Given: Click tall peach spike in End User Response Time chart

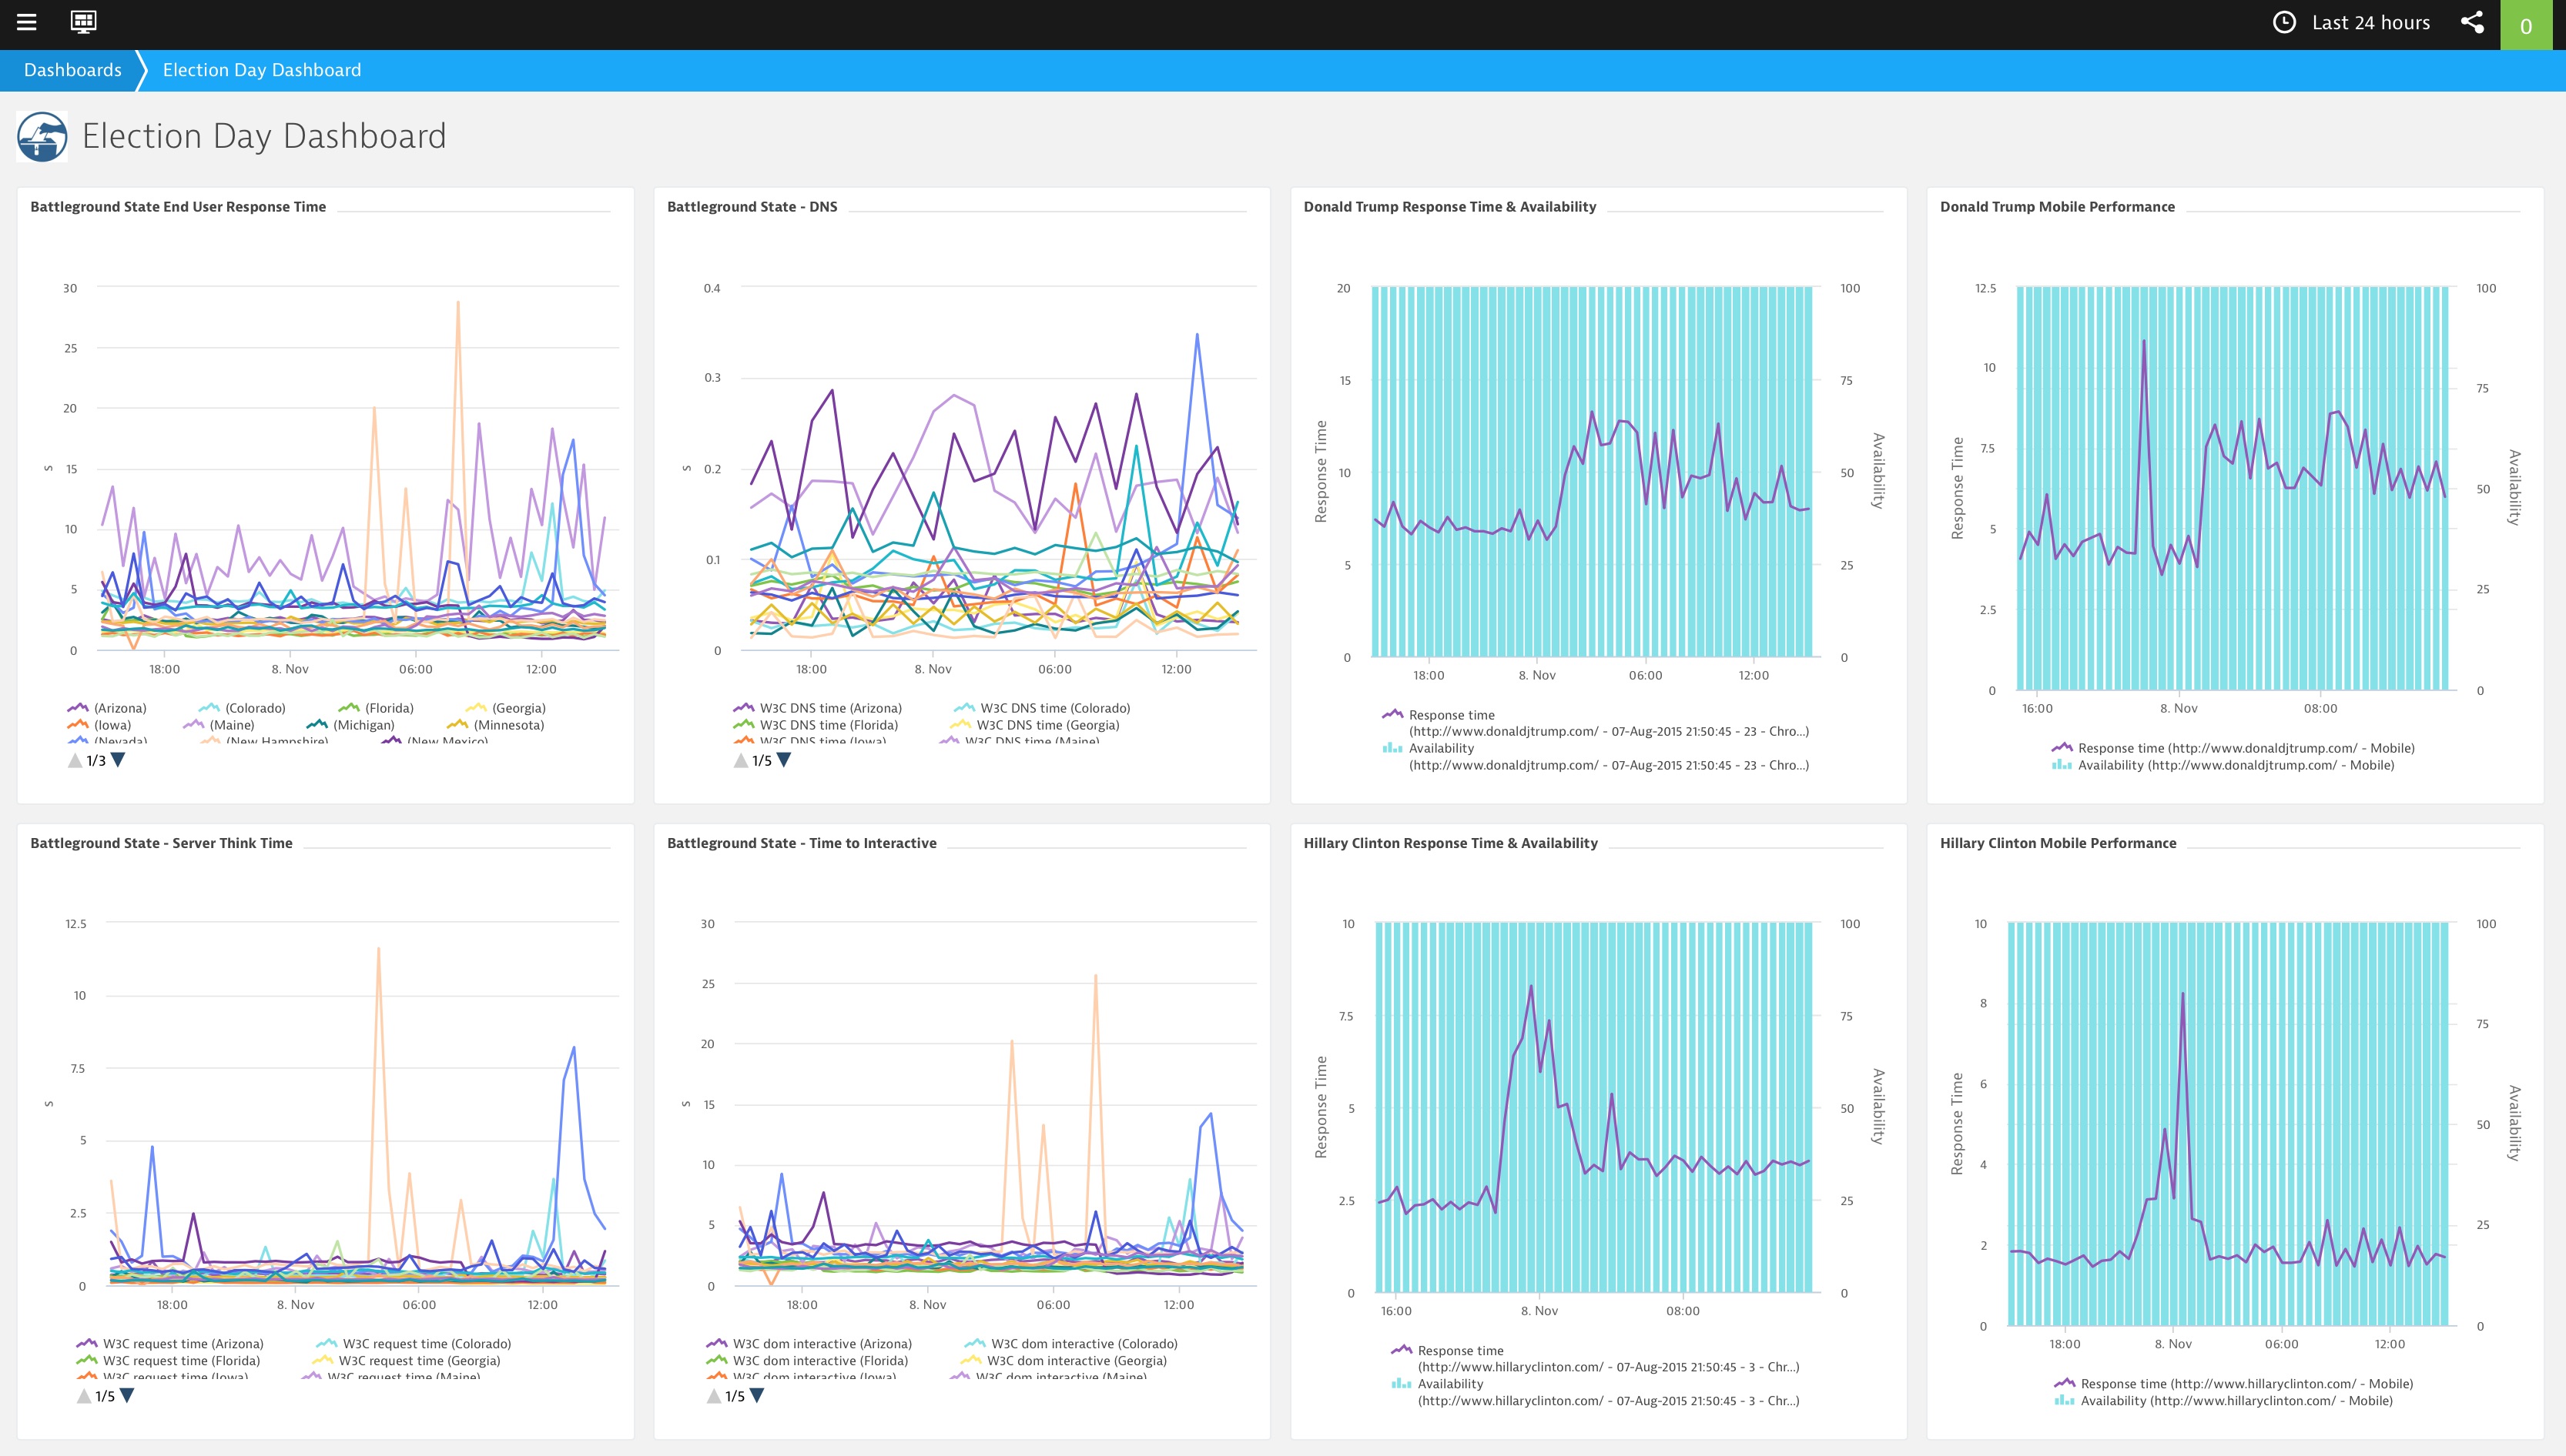Looking at the screenshot, I should tap(458, 302).
